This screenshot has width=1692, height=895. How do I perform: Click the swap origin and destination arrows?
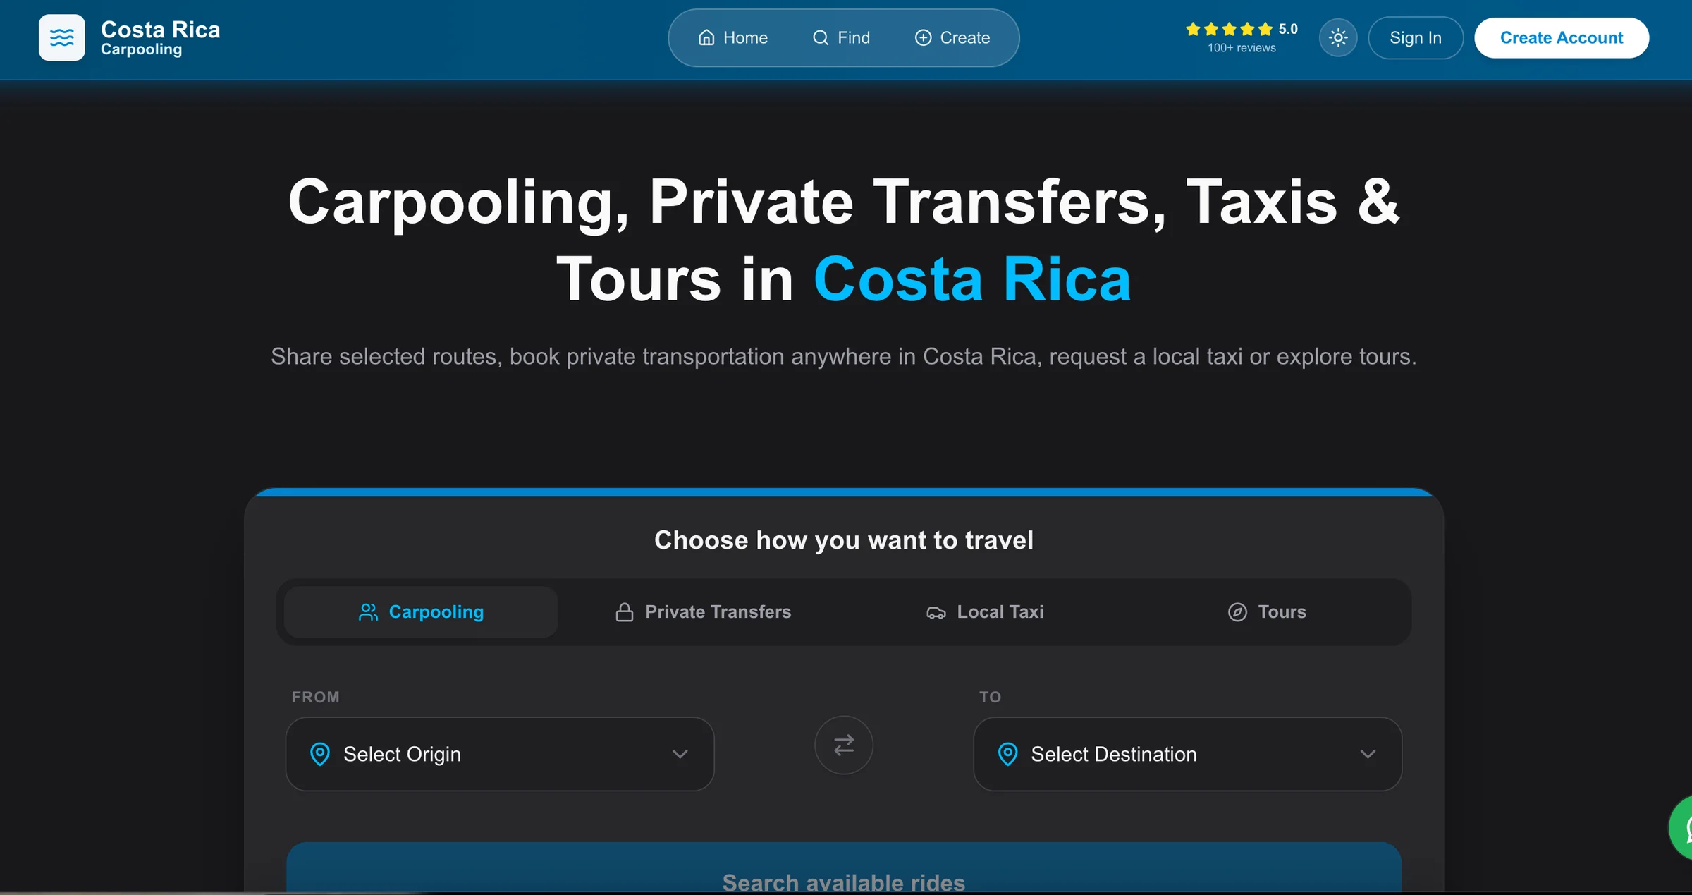844,745
